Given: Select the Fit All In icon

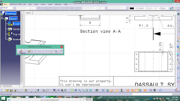Looking at the screenshot, I should [x=72, y=90].
